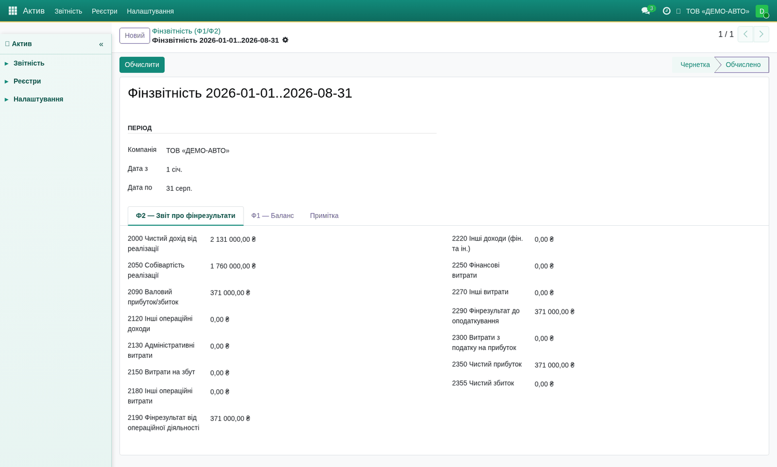Follow the Фінзвітність (Ф1/Ф2) breadcrumb link
Screen dimensions: 777x467
click(186, 31)
